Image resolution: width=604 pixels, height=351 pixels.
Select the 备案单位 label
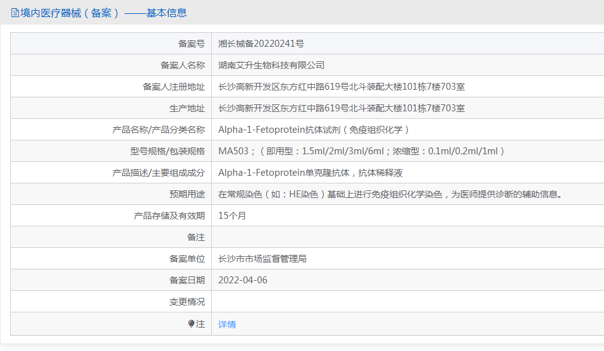pos(187,259)
